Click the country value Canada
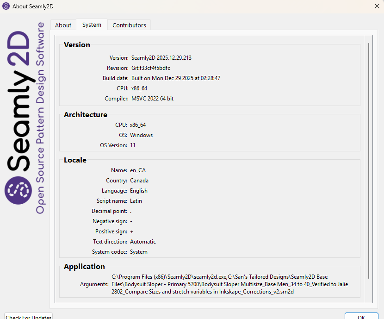This screenshot has width=384, height=319. (139, 181)
